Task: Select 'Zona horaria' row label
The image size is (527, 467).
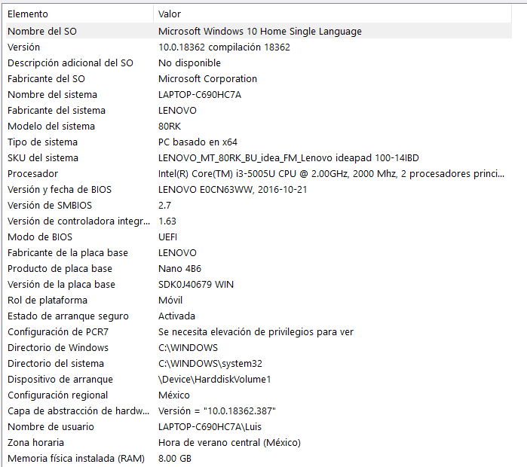Action: [x=35, y=441]
